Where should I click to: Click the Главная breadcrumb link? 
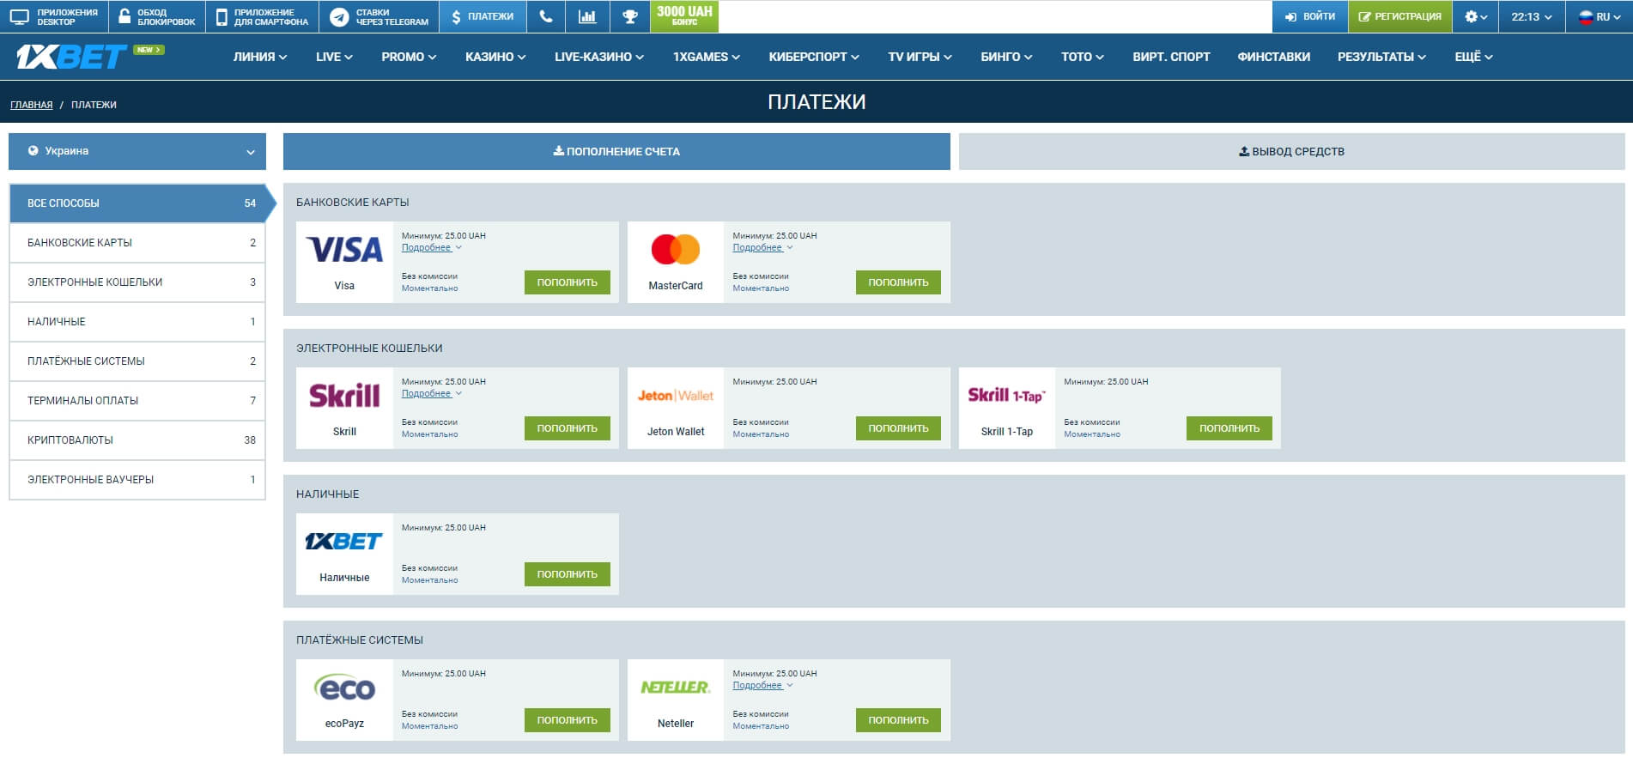31,105
